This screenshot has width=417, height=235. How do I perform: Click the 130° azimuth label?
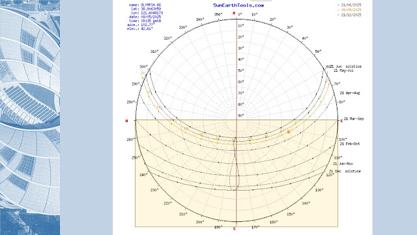[319, 190]
